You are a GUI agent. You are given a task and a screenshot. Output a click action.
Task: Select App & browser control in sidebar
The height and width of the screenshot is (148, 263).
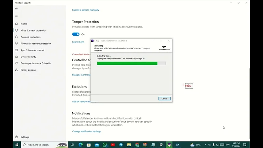(x=33, y=50)
